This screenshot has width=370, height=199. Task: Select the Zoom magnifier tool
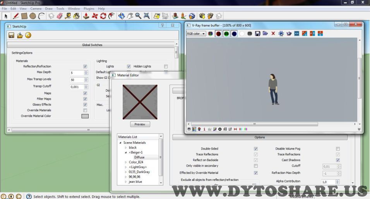pos(138,16)
